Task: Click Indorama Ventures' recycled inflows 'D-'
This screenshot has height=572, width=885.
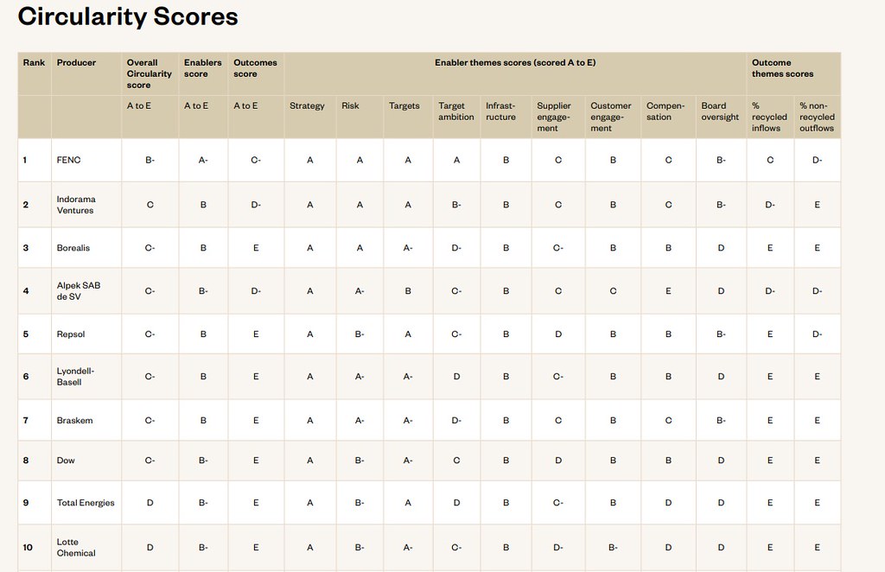Action: (770, 205)
